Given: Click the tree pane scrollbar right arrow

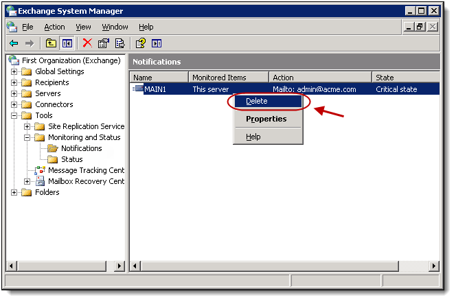Looking at the screenshot, I should [x=119, y=266].
